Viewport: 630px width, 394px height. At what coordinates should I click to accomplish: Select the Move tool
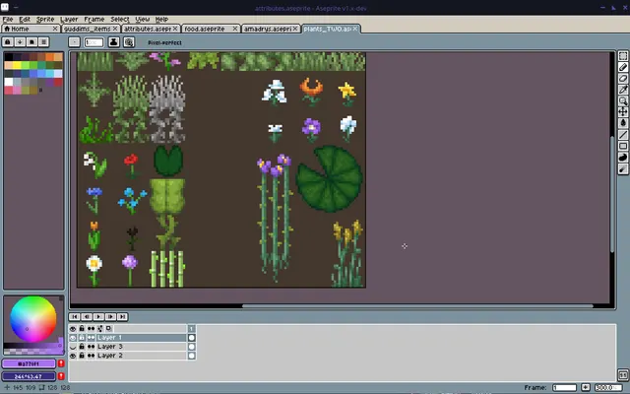[623, 112]
